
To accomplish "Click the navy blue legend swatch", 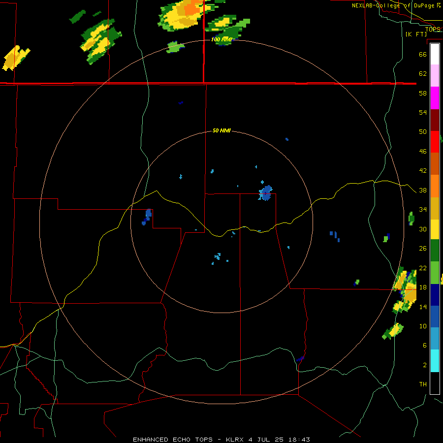I will point(435,295).
